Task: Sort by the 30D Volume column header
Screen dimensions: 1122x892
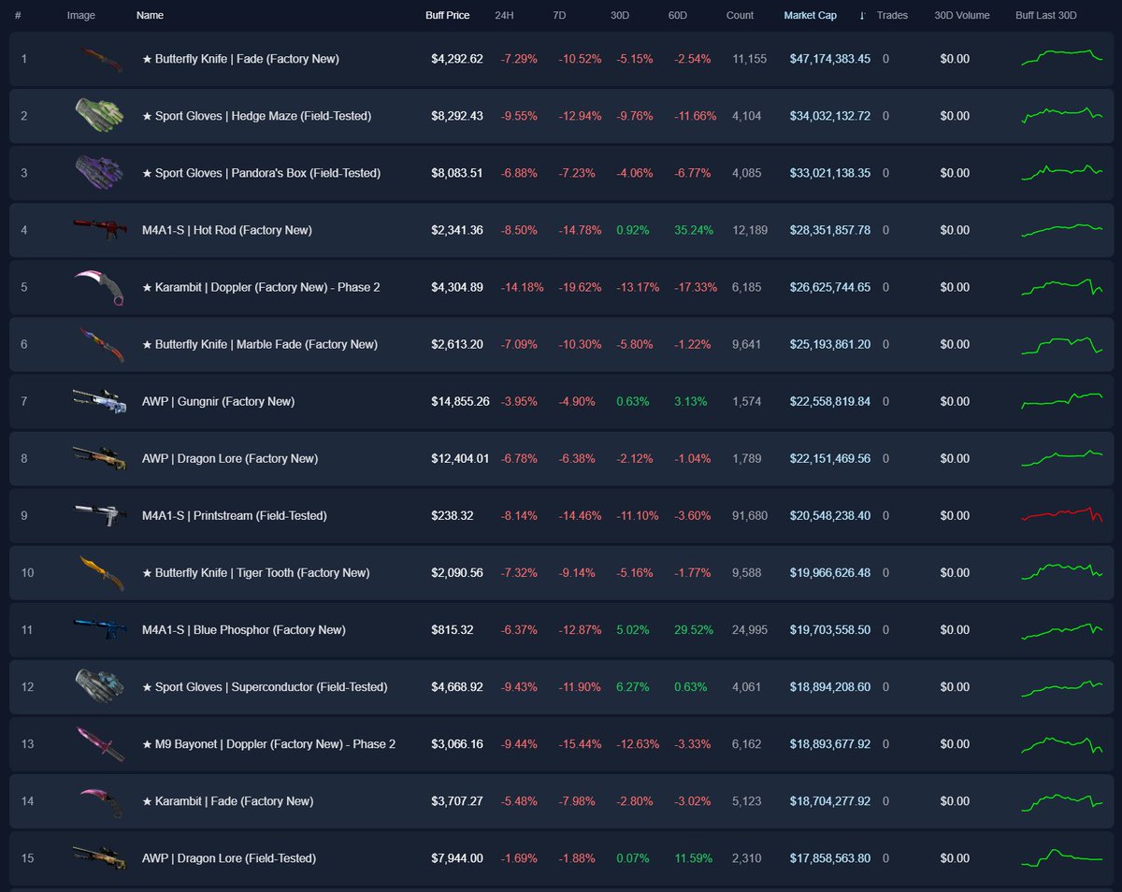Action: click(962, 16)
